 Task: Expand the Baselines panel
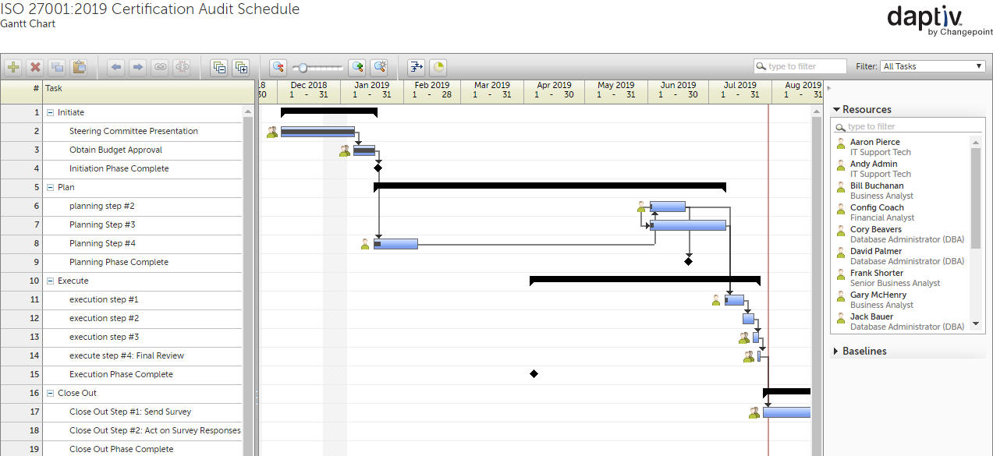pyautogui.click(x=836, y=352)
